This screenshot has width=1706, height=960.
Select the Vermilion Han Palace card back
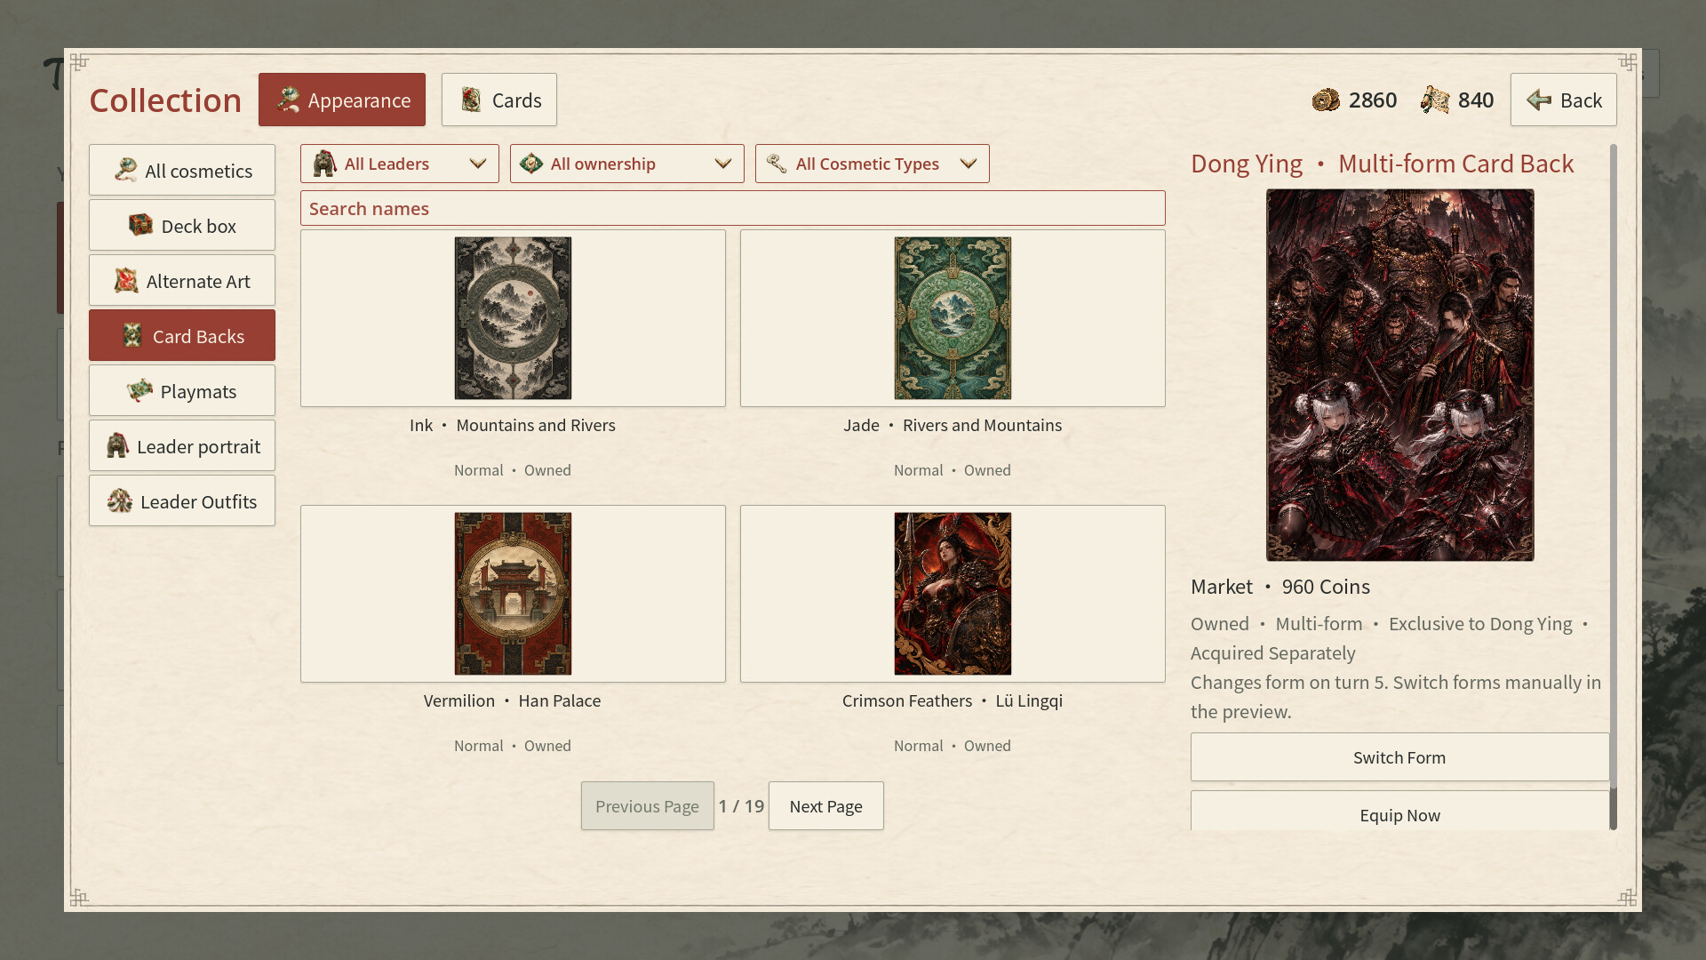coord(513,594)
